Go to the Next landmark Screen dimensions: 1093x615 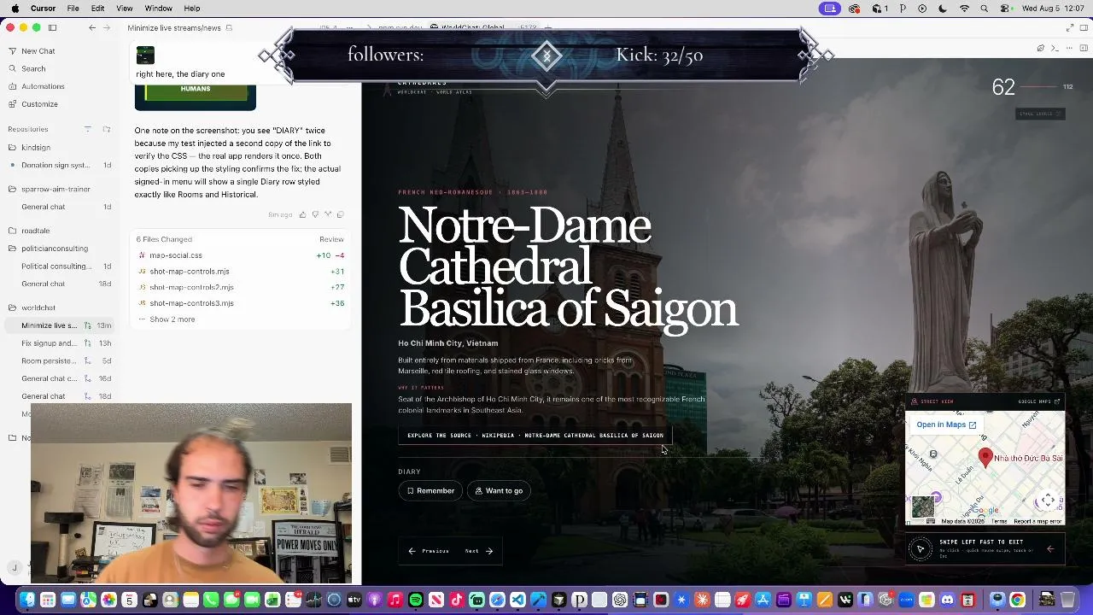[479, 551]
